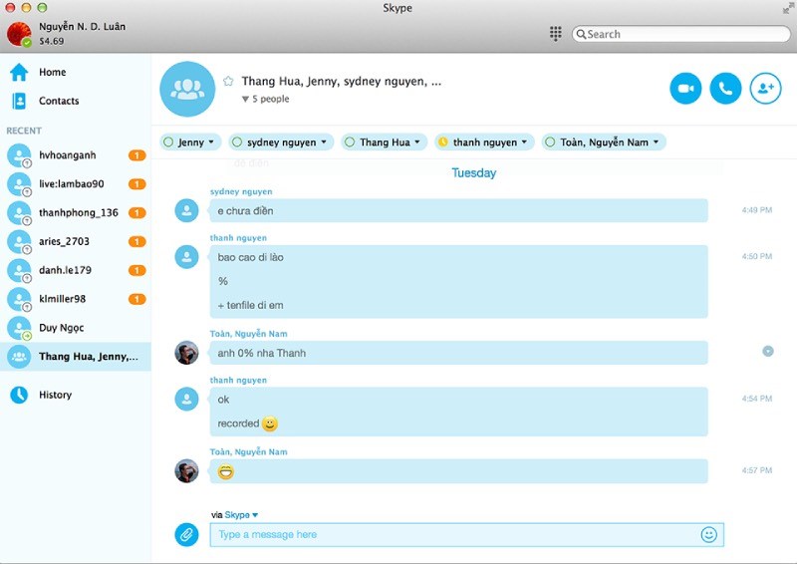Start a video call with the group

[x=685, y=89]
